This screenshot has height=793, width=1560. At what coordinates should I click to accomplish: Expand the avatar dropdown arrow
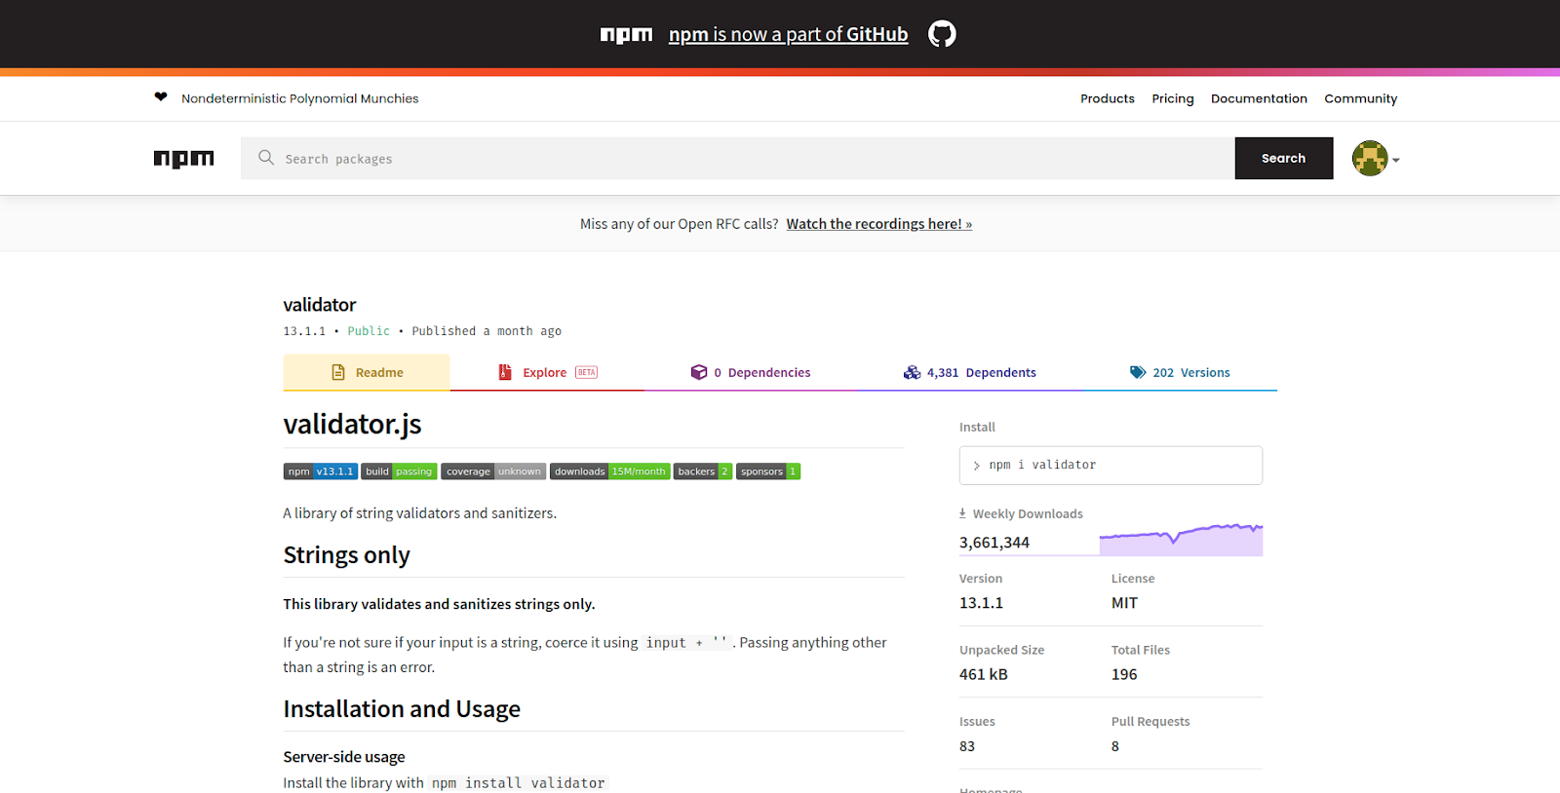point(1396,160)
